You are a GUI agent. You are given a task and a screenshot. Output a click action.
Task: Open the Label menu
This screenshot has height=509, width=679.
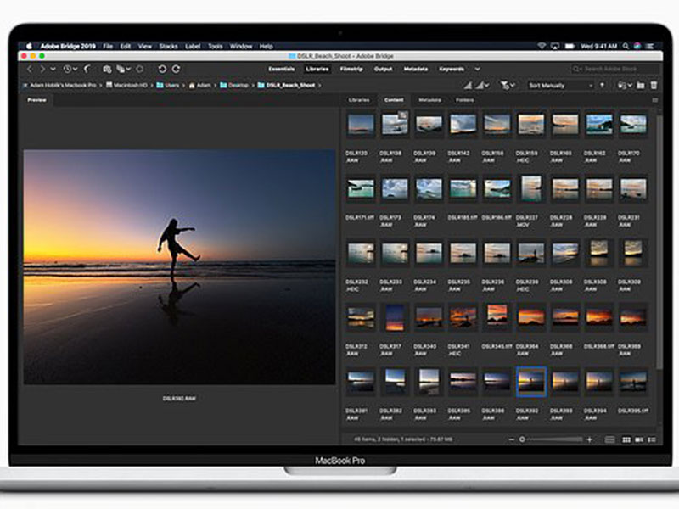(193, 46)
